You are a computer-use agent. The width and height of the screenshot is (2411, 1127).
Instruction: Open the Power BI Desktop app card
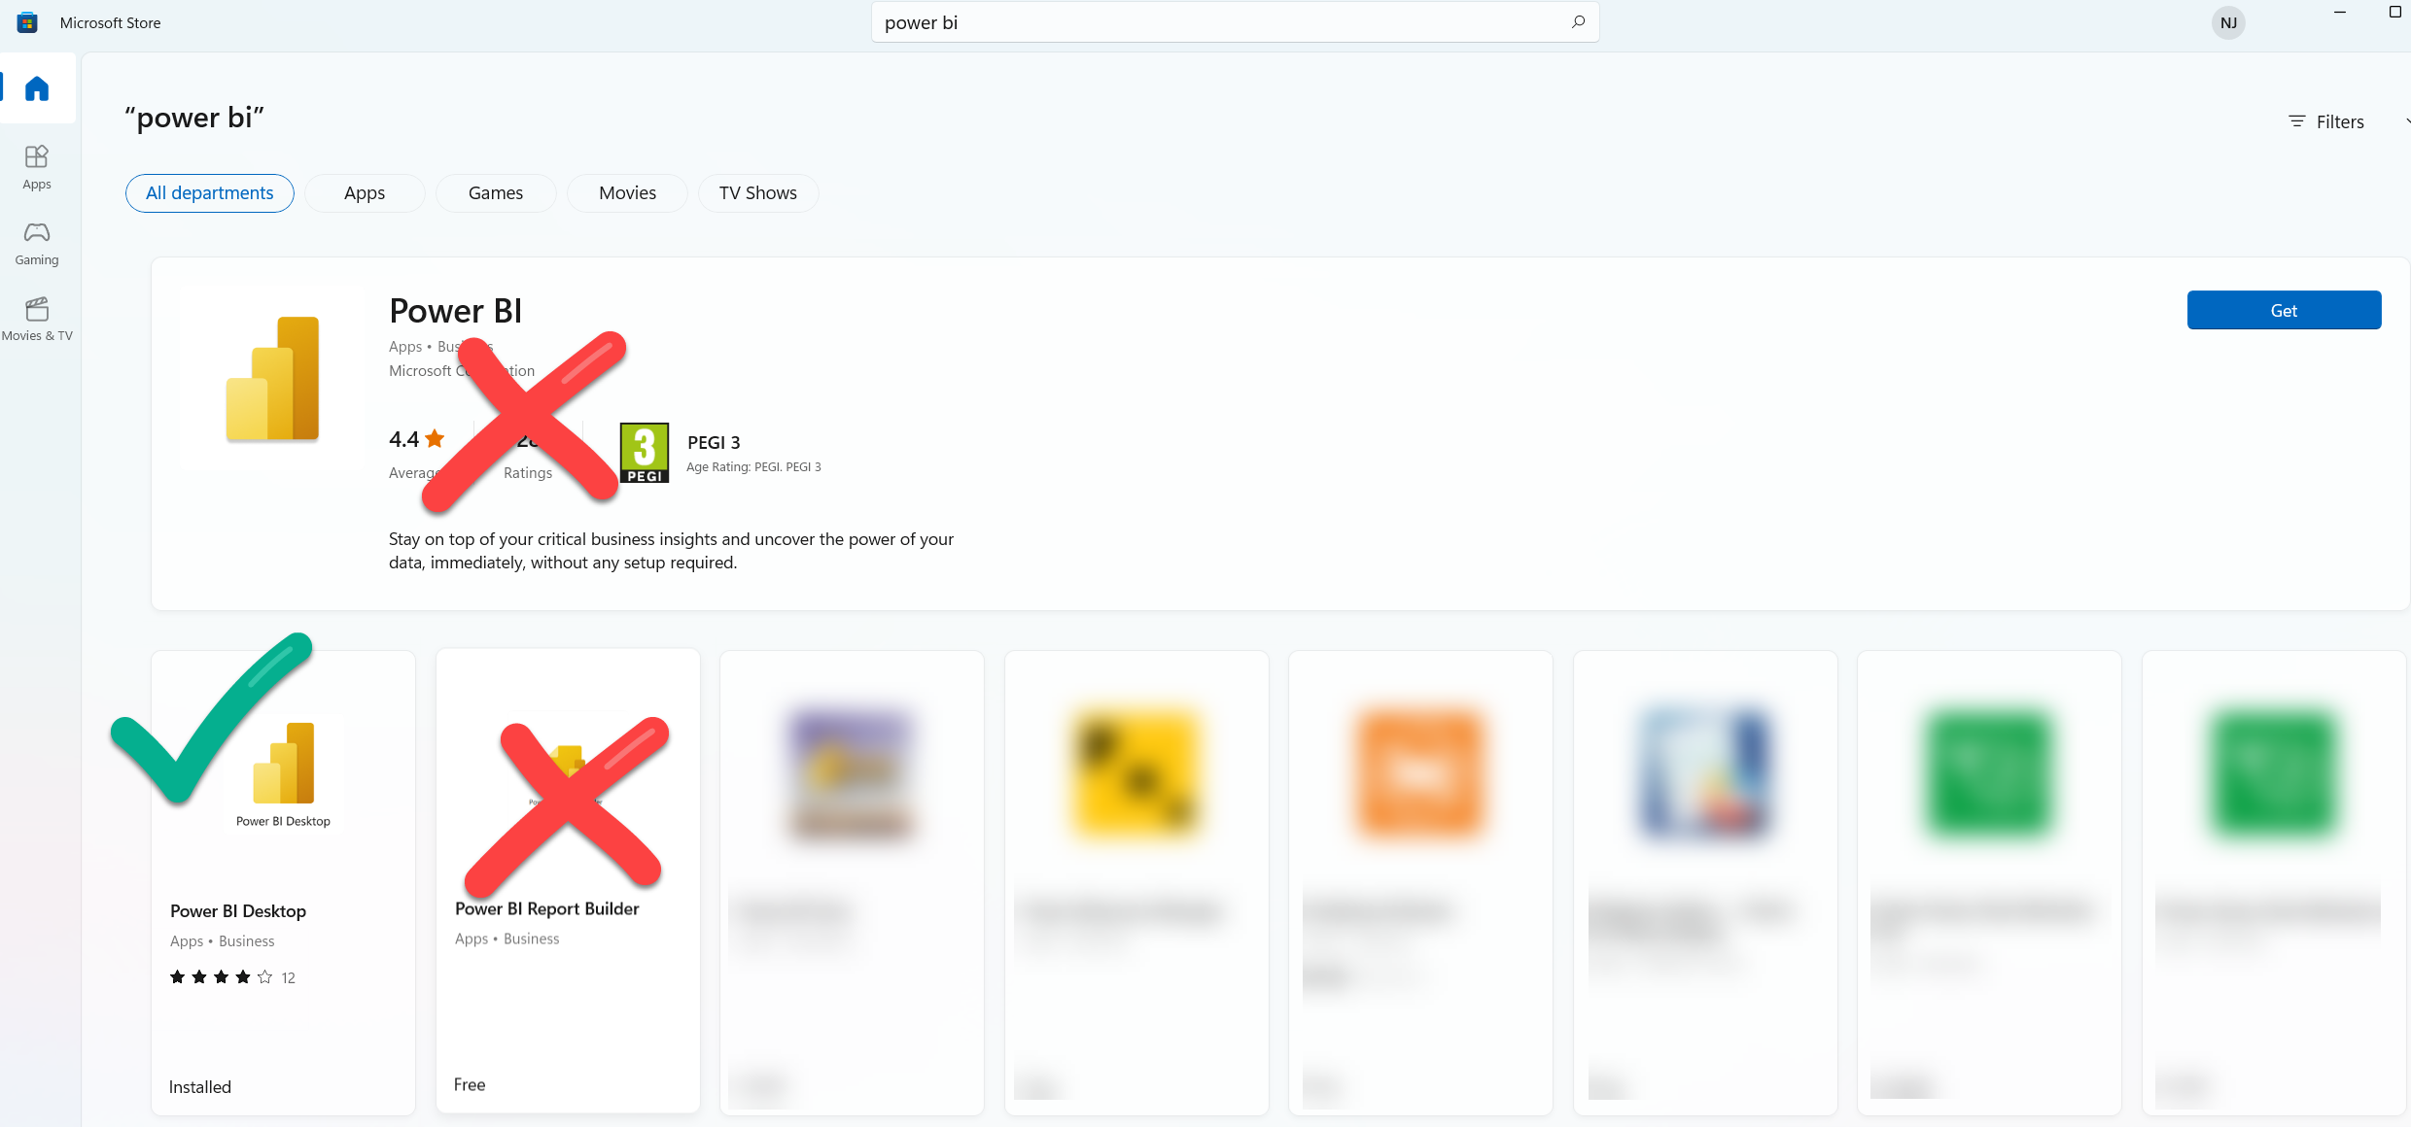[x=283, y=882]
